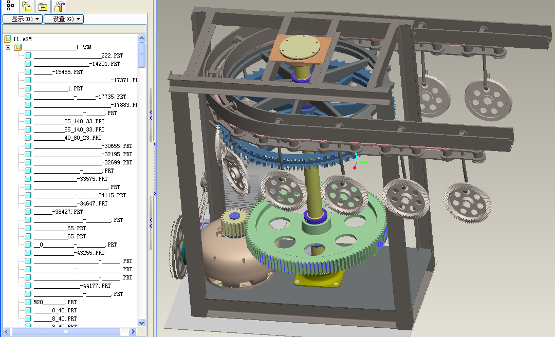Open the 设置(G) dropdown menu
Viewport: 555px width, 337px height.
(64, 19)
